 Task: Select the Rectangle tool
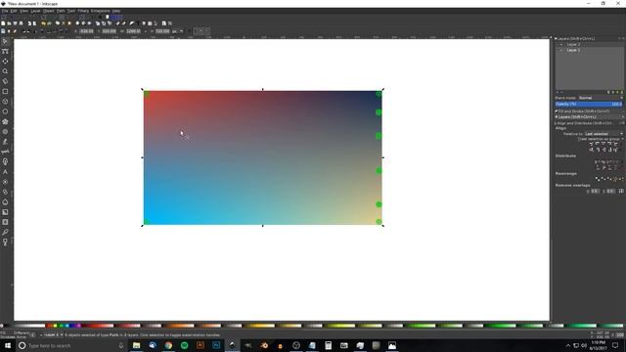(5, 91)
